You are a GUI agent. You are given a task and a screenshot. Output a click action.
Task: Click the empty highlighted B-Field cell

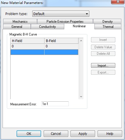[x=61, y=52]
